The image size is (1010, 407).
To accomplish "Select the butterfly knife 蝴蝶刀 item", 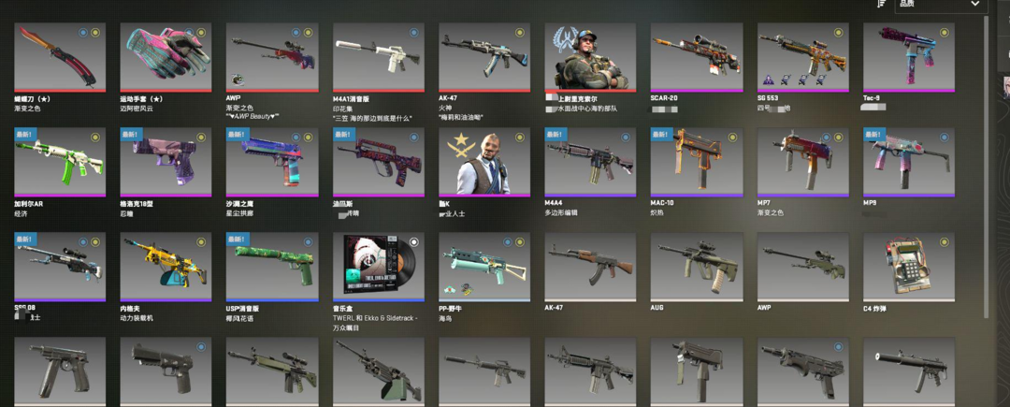I will [x=59, y=57].
